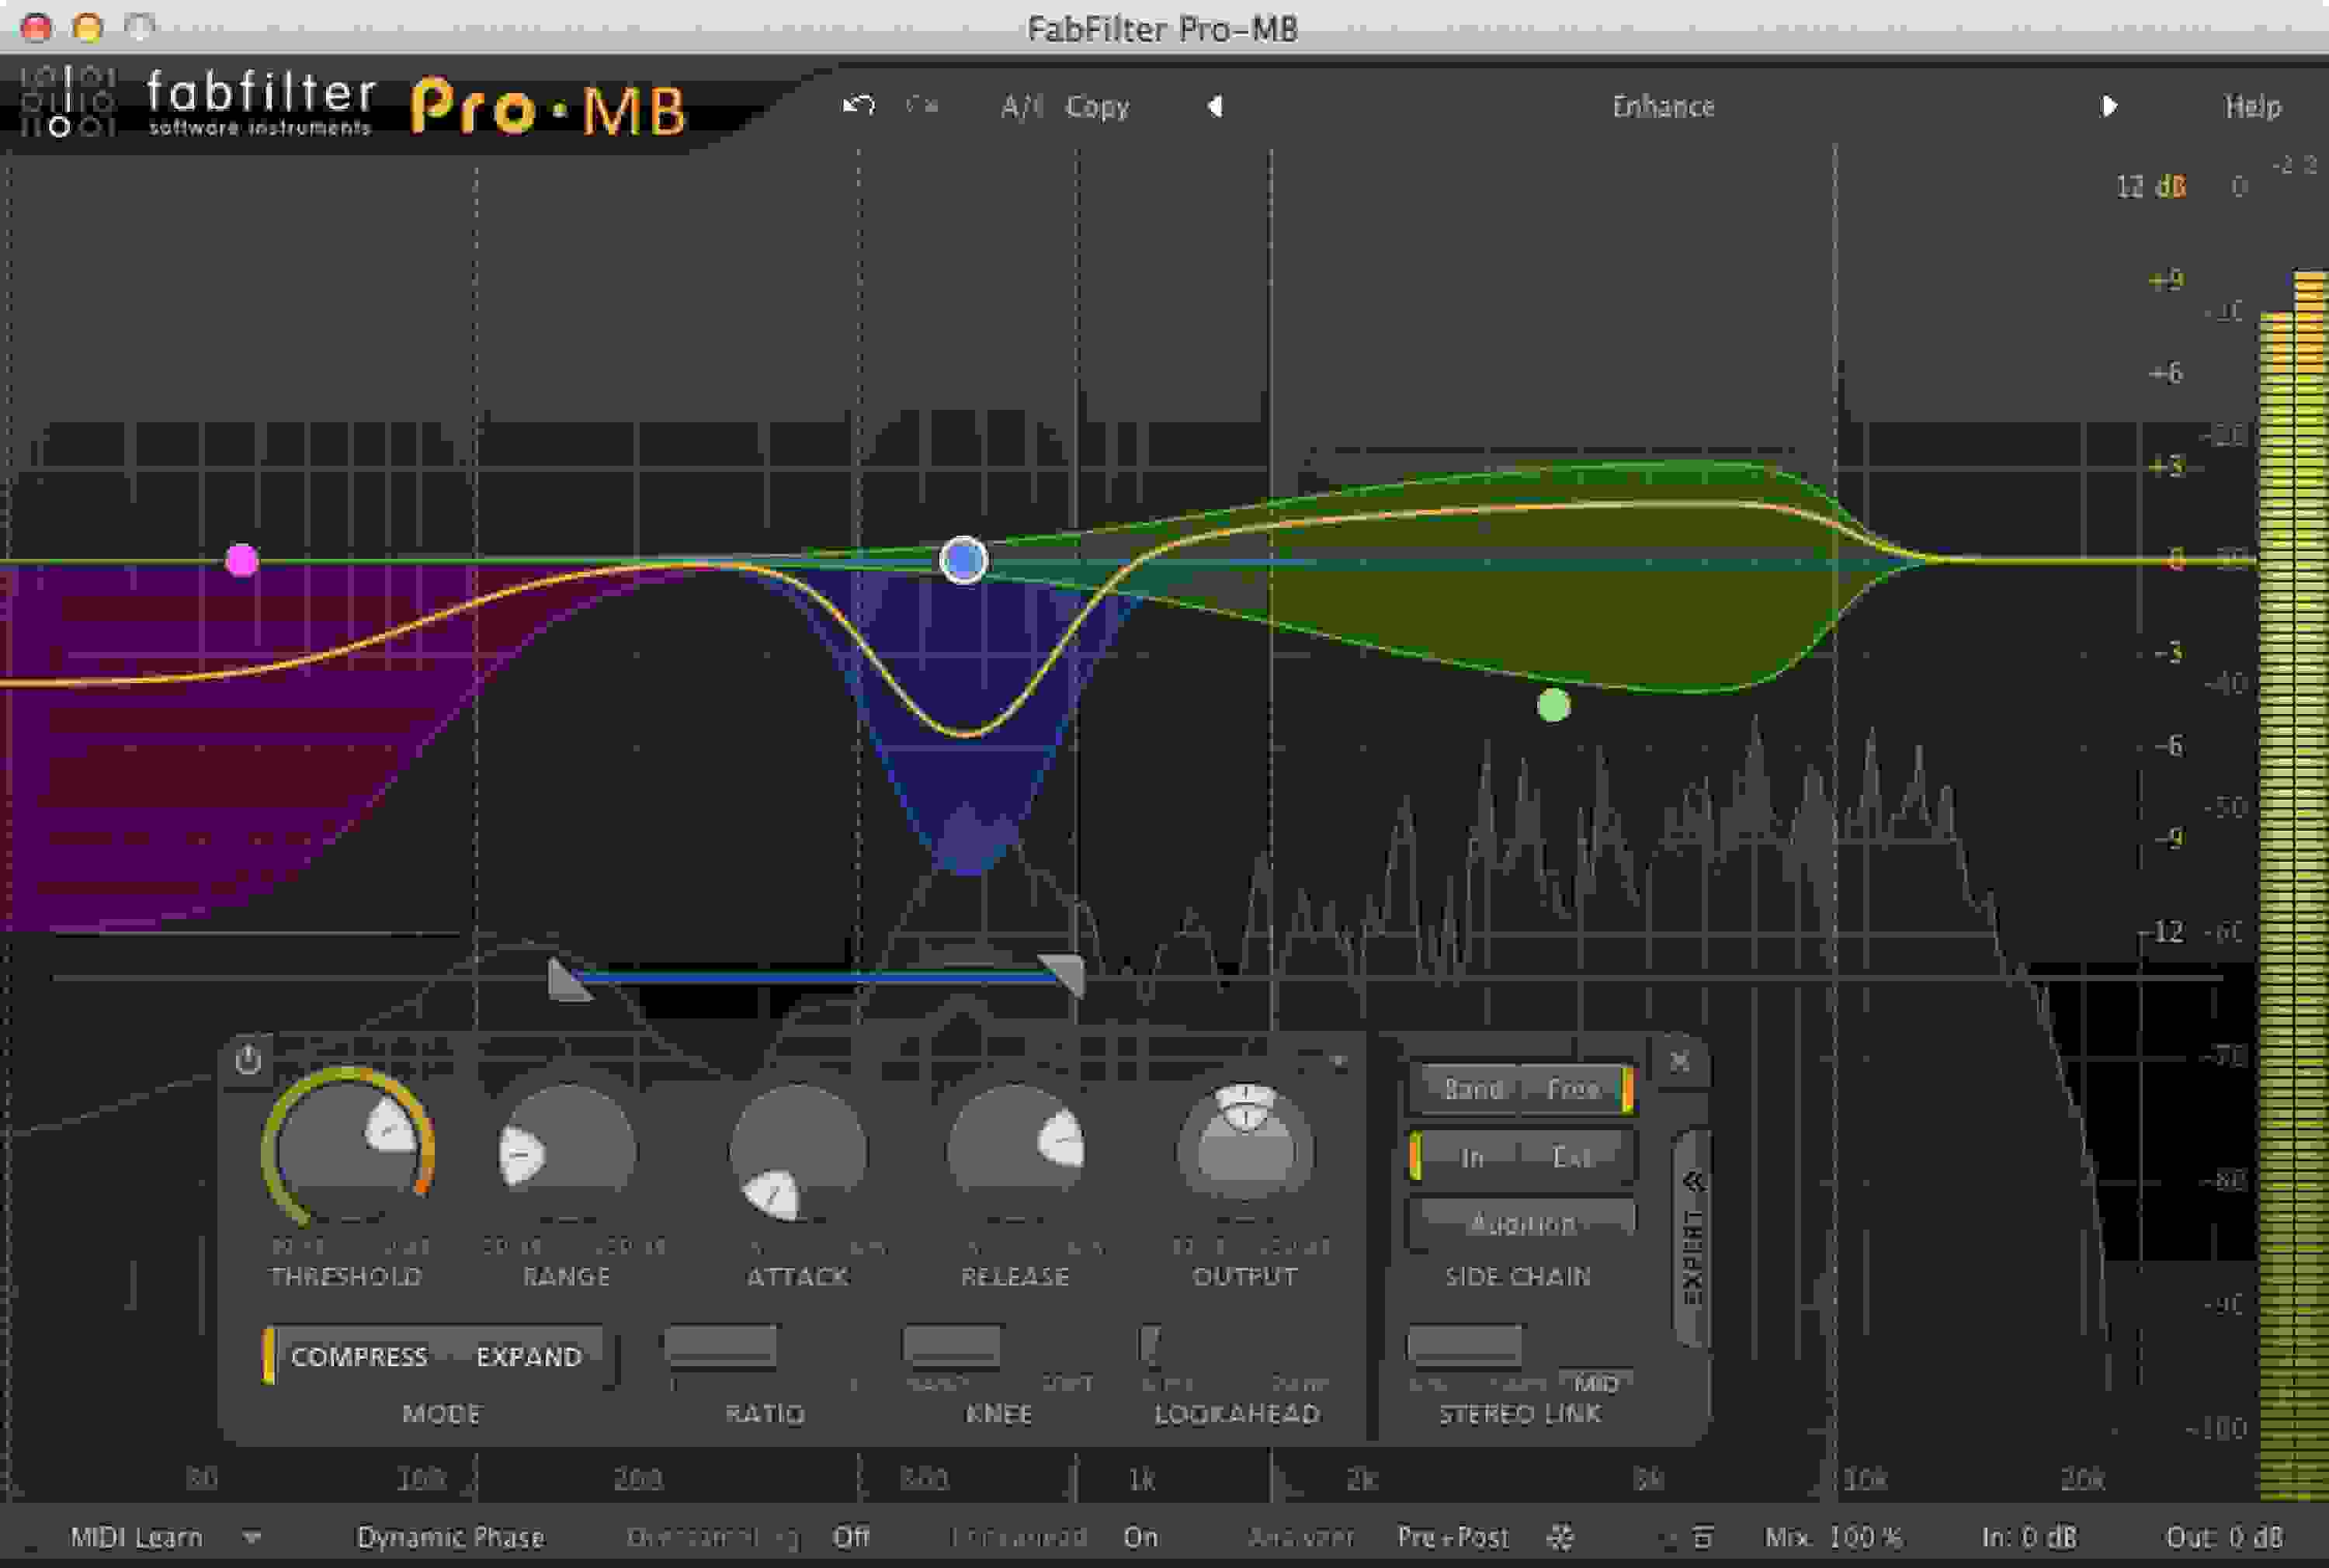Open the Enhance preset menu
The image size is (2329, 1568).
pyautogui.click(x=1663, y=105)
